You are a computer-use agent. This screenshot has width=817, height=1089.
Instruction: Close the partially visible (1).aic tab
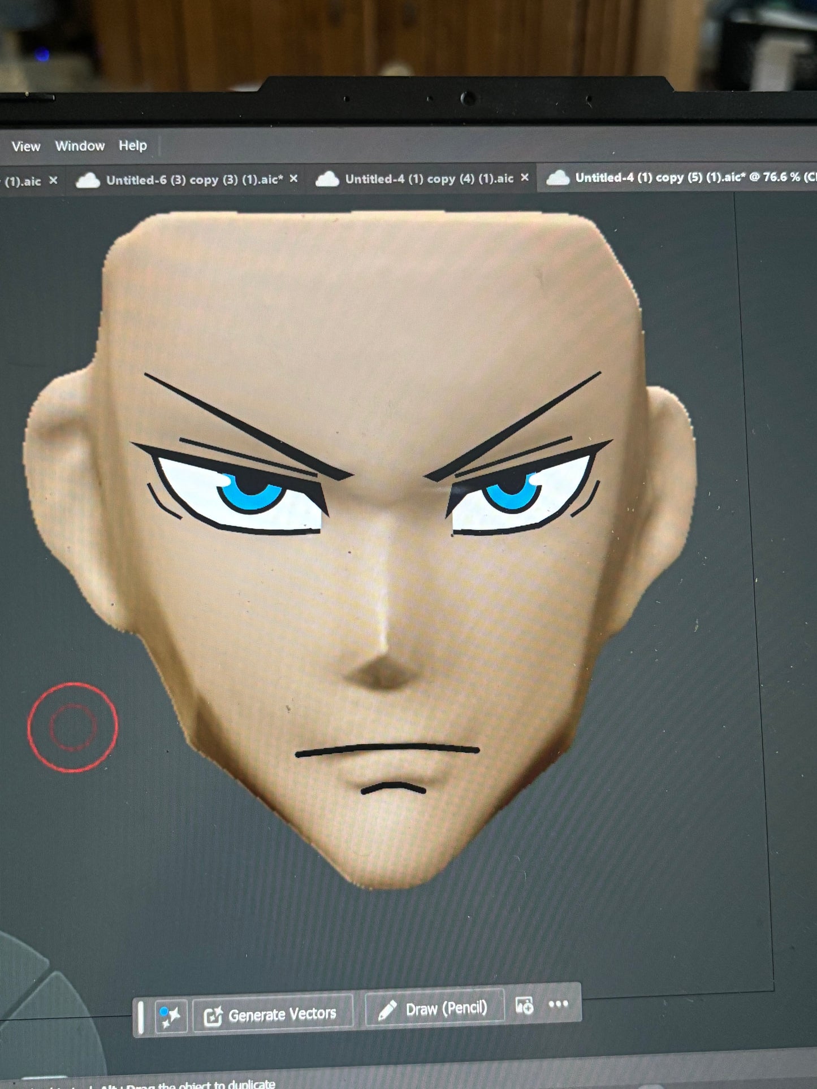pyautogui.click(x=53, y=180)
